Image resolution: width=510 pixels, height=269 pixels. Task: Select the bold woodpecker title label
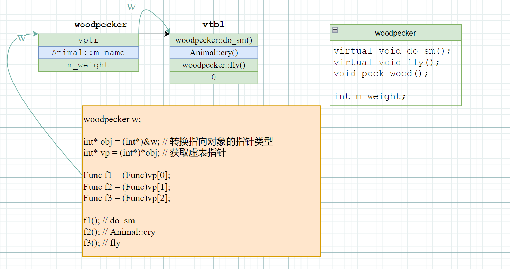click(101, 25)
